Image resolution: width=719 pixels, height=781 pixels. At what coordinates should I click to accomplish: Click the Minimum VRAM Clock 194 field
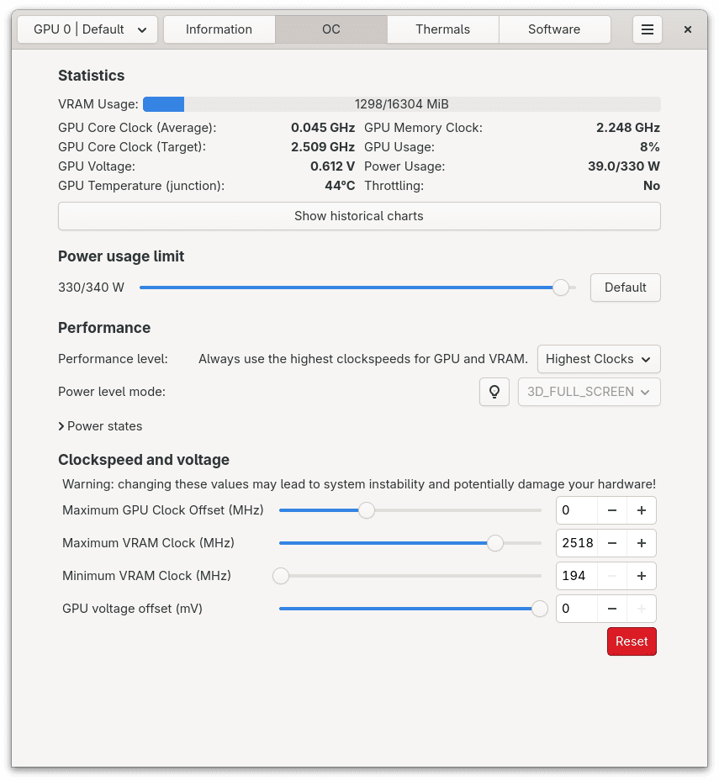pyautogui.click(x=577, y=576)
